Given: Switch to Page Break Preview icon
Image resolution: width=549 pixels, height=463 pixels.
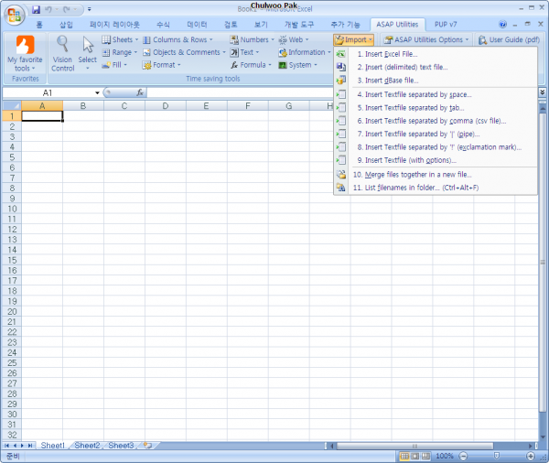Looking at the screenshot, I should pyautogui.click(x=425, y=456).
